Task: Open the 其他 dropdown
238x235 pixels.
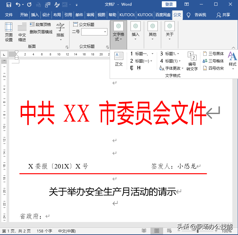Action: 153,31
